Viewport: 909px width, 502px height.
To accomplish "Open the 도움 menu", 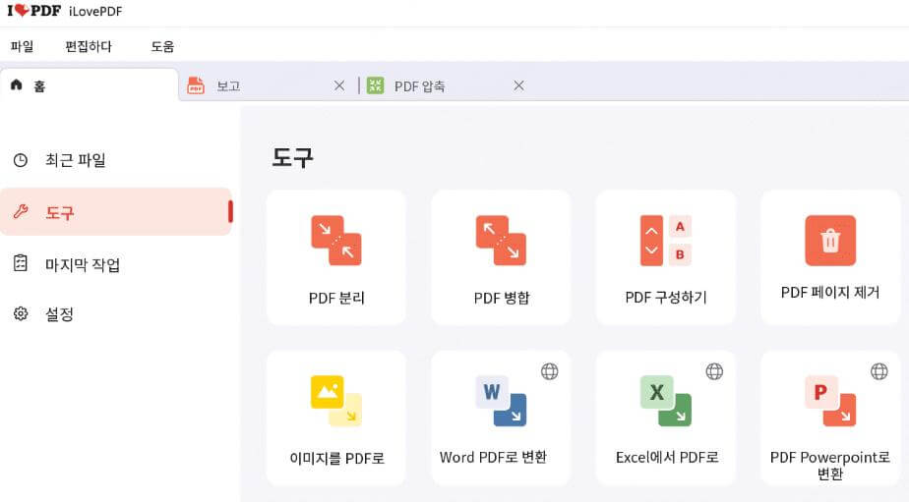I will coord(162,46).
